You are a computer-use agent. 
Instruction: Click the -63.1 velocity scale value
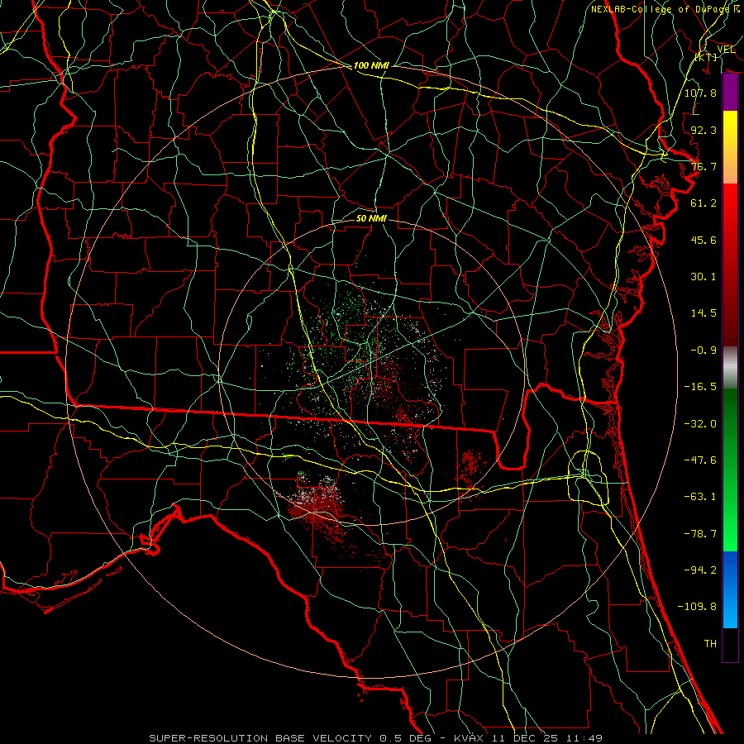(x=700, y=497)
